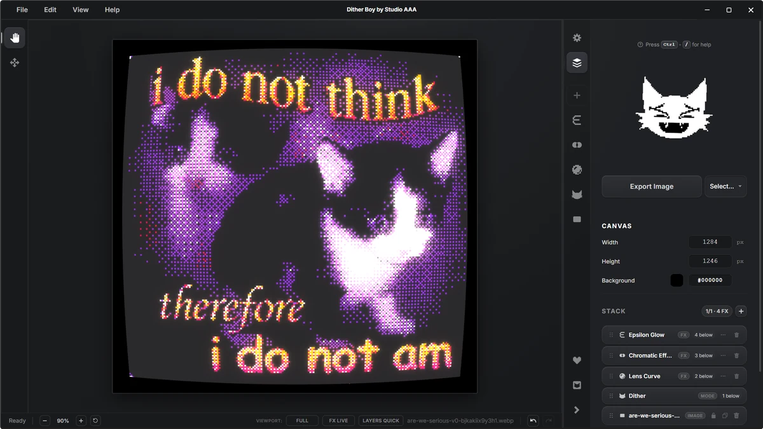Click the plus icon in the side strip
The width and height of the screenshot is (763, 429).
pos(577,95)
